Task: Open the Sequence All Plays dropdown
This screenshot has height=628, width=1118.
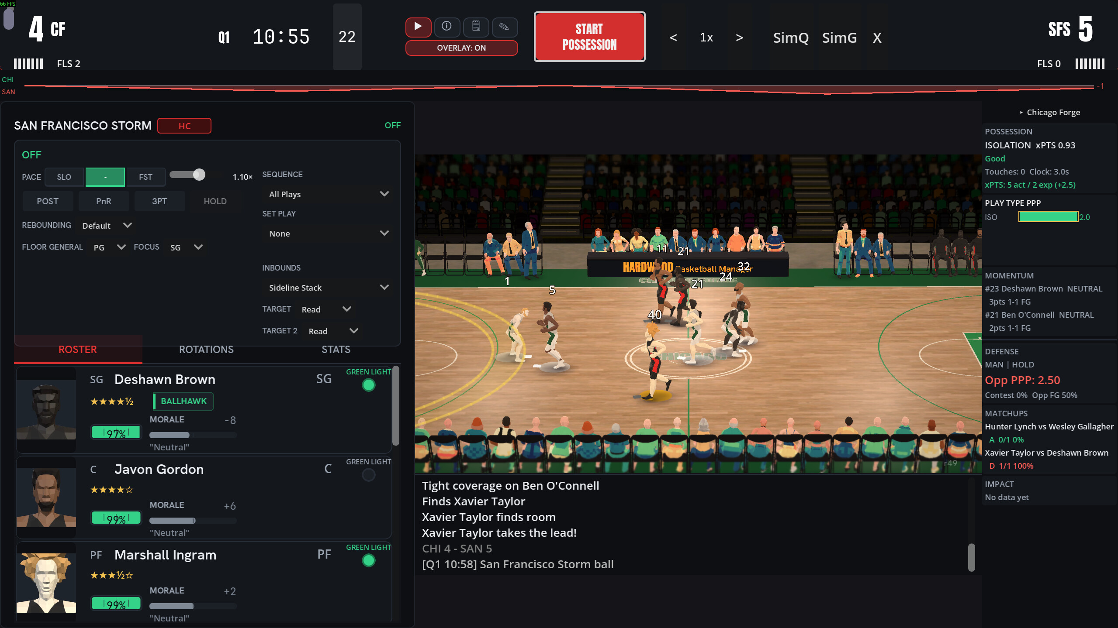Action: tap(328, 194)
